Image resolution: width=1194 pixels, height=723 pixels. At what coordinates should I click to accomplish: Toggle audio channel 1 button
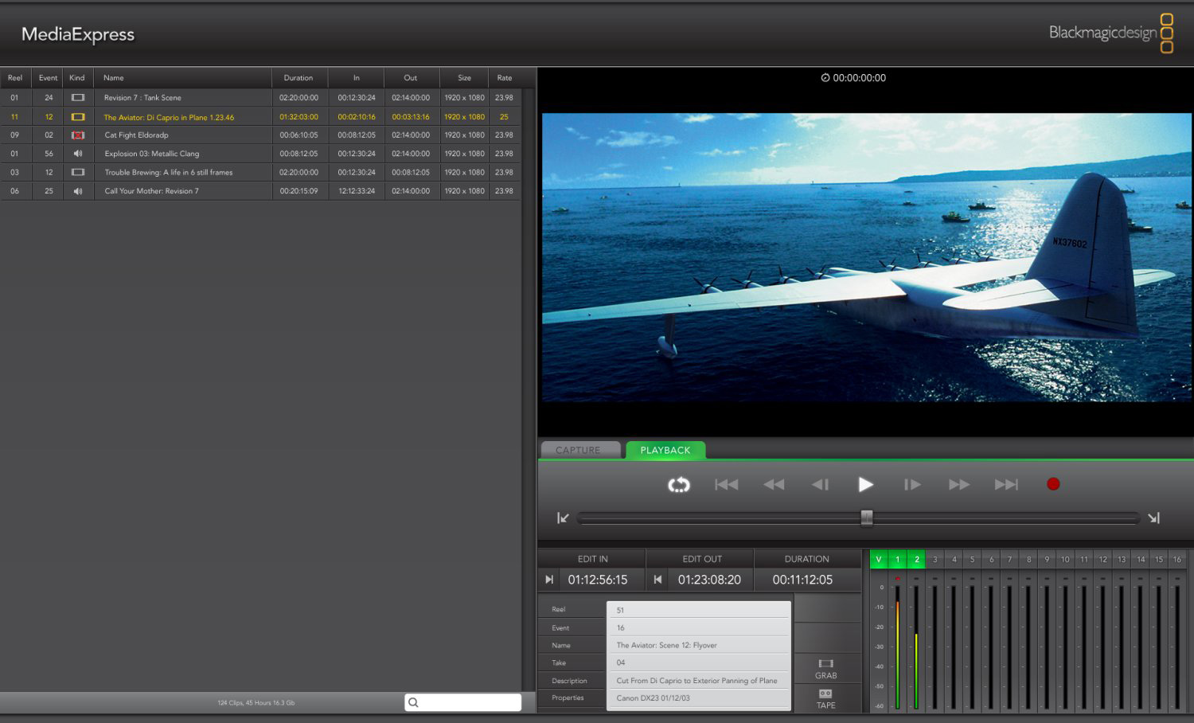(x=898, y=559)
